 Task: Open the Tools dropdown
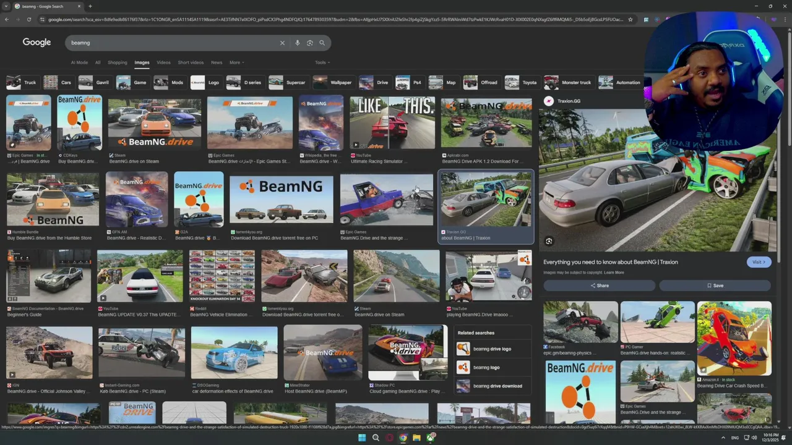pyautogui.click(x=322, y=62)
